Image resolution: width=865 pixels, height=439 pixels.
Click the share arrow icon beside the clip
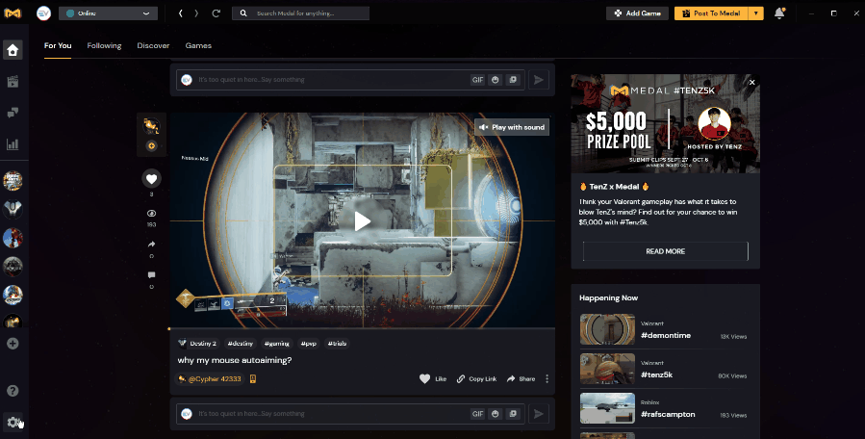pyautogui.click(x=152, y=245)
